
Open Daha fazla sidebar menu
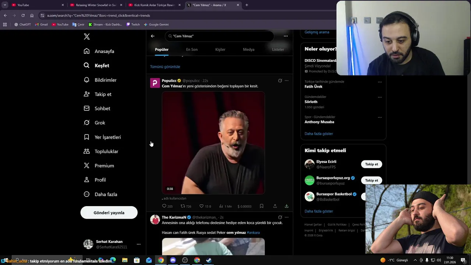pyautogui.click(x=100, y=194)
